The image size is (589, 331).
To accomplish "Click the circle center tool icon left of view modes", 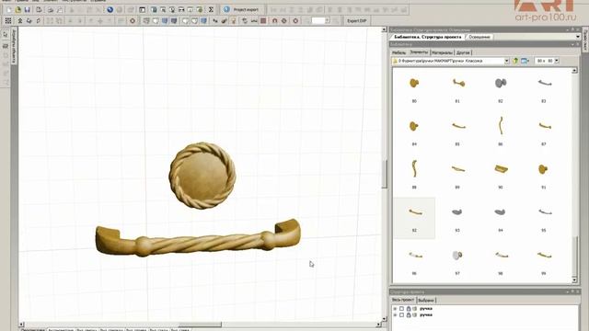I will click(x=133, y=20).
